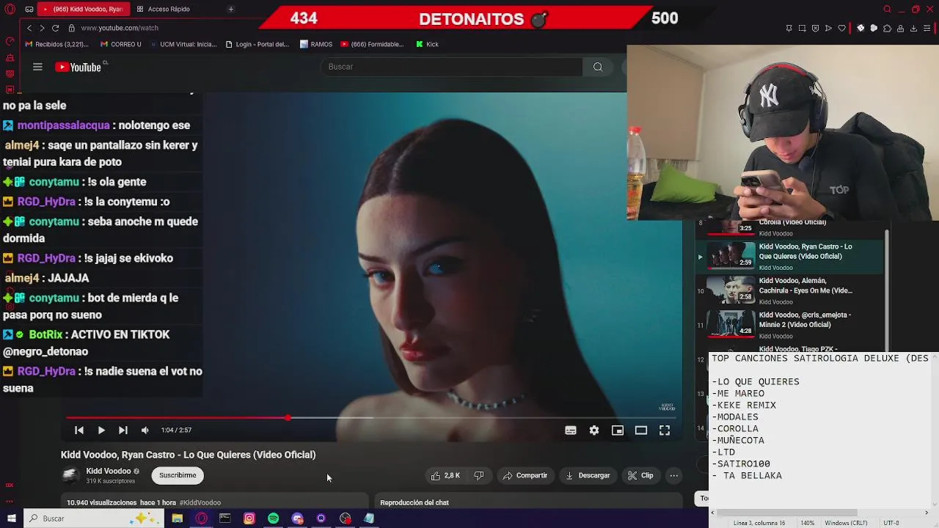Click Descargar download button
This screenshot has width=939, height=528.
point(588,475)
